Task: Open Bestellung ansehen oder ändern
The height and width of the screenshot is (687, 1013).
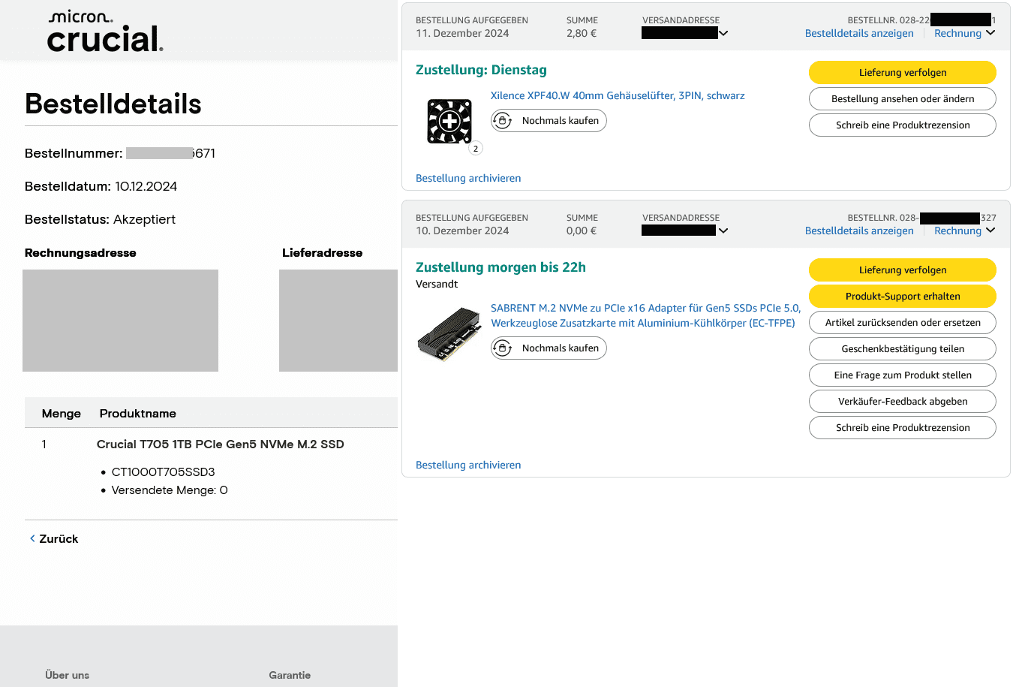Action: pos(902,99)
